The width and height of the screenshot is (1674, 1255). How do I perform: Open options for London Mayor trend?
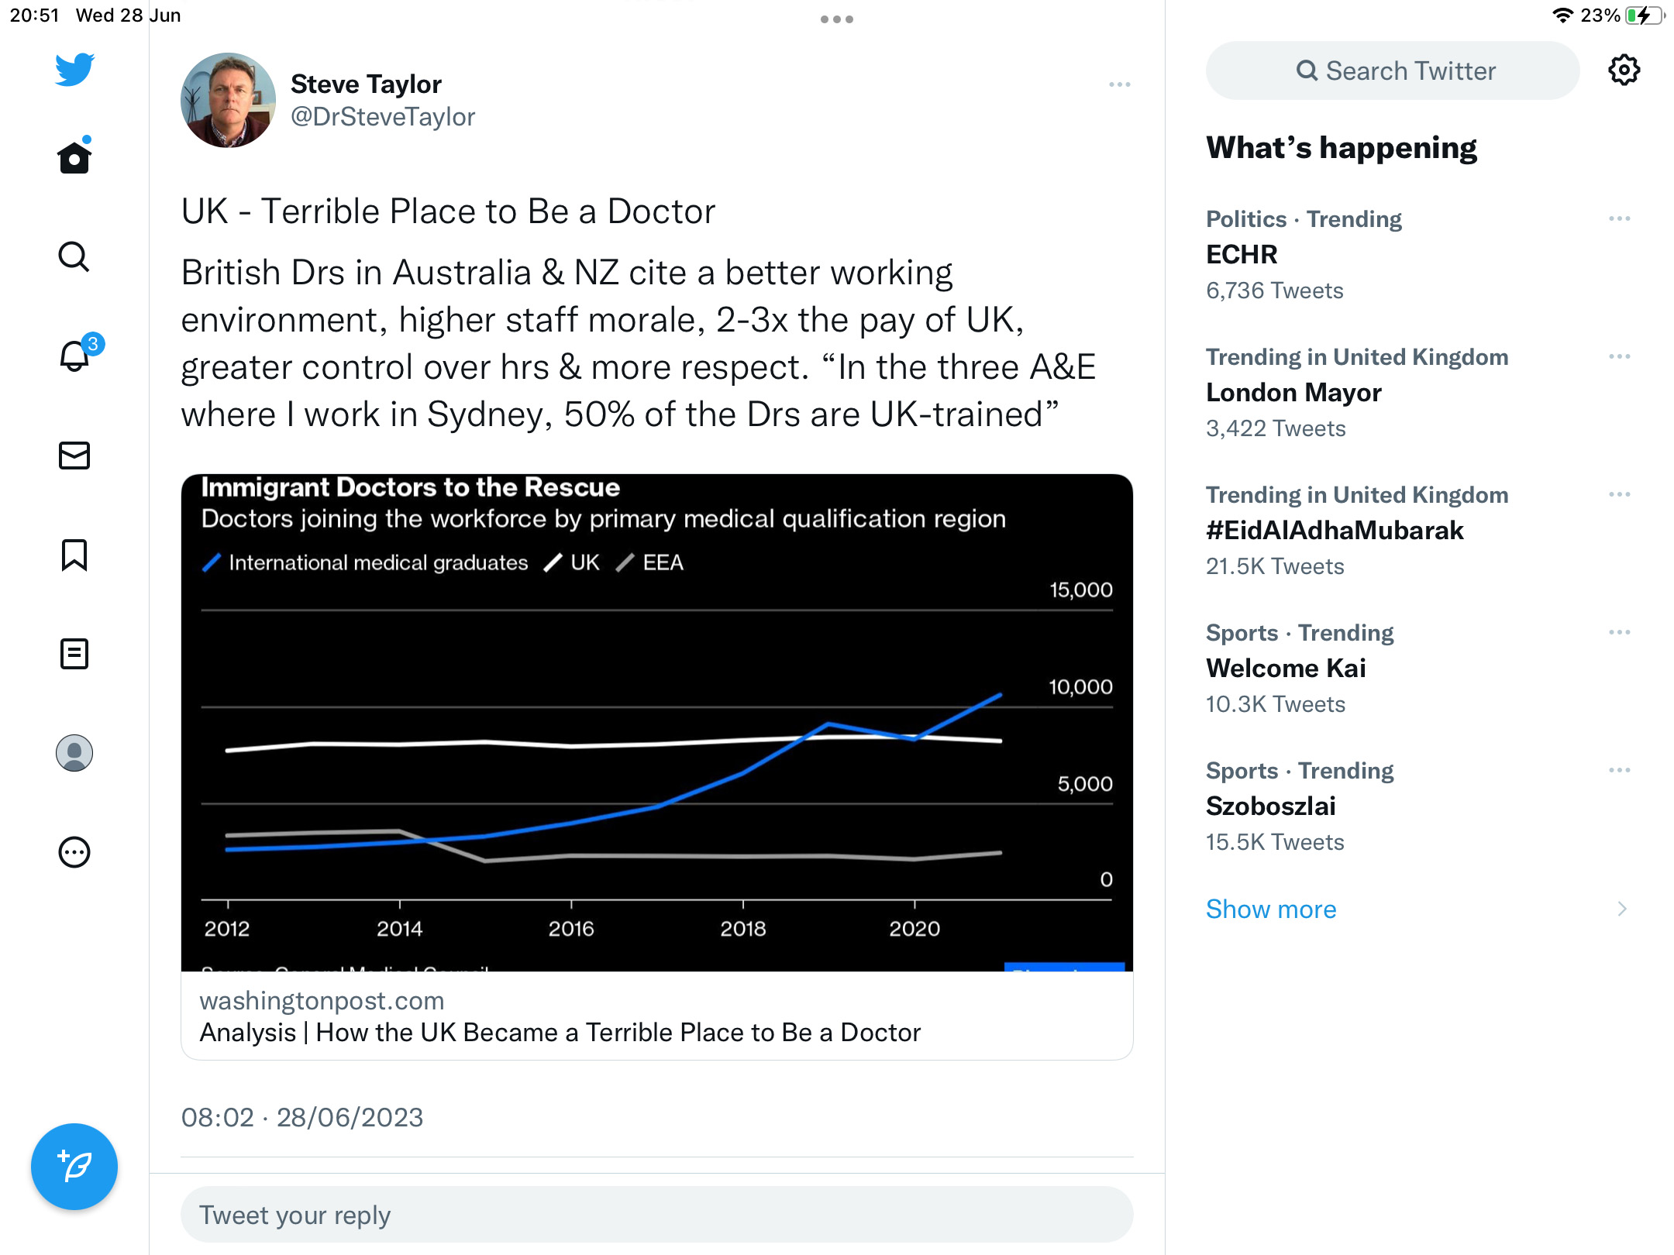coord(1619,357)
